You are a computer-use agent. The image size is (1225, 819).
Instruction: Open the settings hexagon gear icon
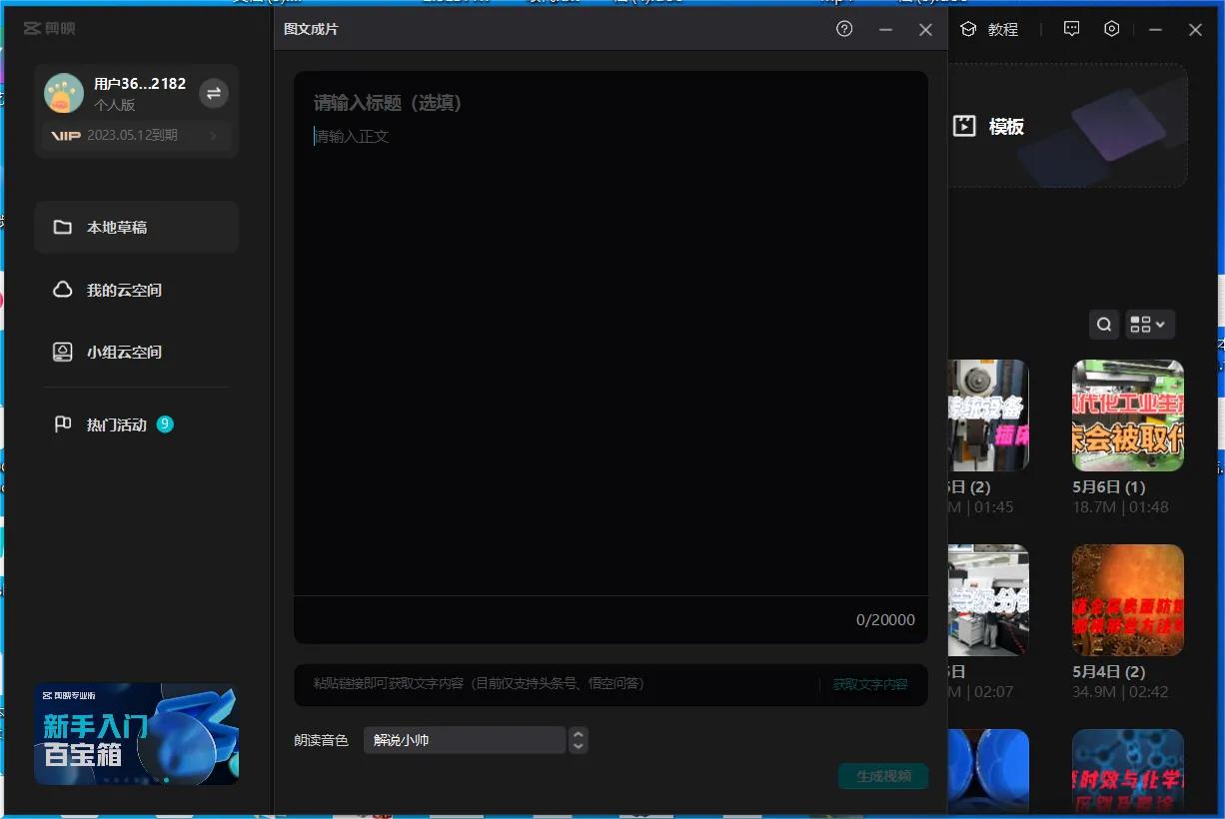click(x=1112, y=29)
